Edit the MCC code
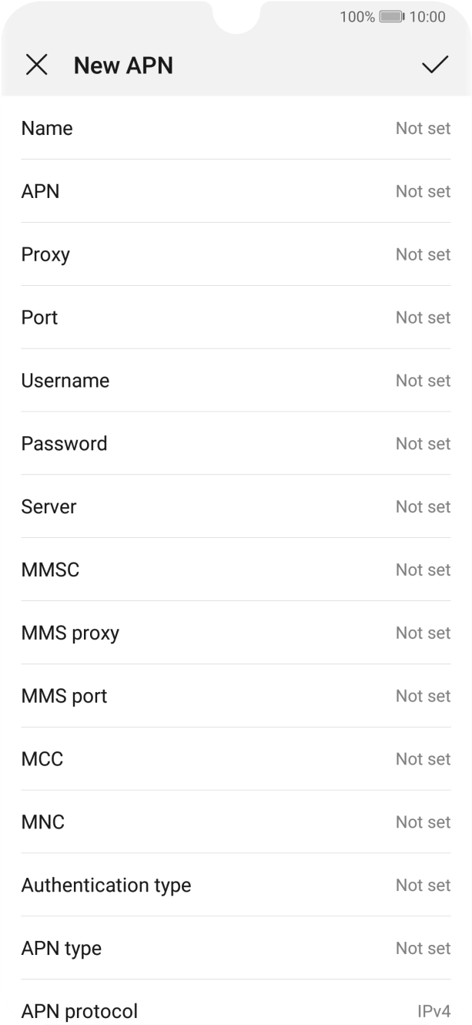 236,760
